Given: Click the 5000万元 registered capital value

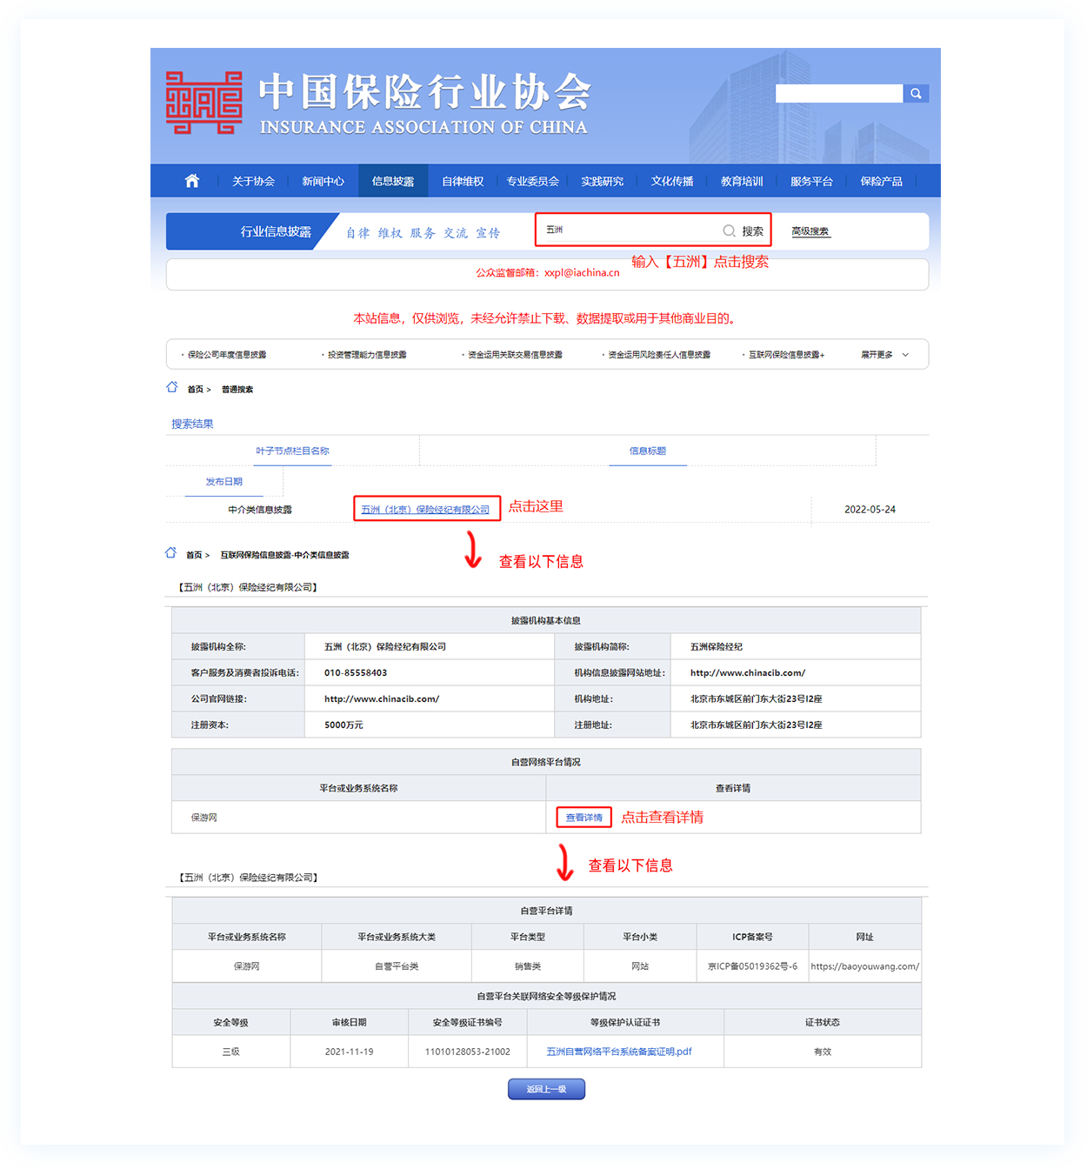Looking at the screenshot, I should tap(343, 725).
